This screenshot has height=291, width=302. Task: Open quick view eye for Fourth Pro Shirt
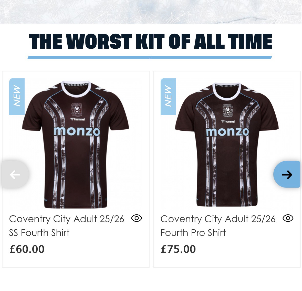(x=288, y=218)
